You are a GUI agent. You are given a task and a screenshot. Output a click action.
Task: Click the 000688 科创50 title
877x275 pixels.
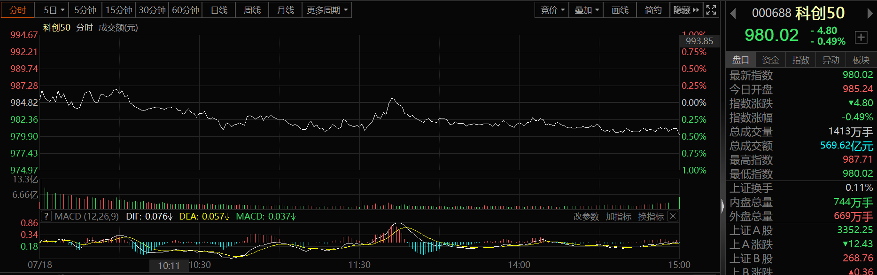tap(798, 13)
